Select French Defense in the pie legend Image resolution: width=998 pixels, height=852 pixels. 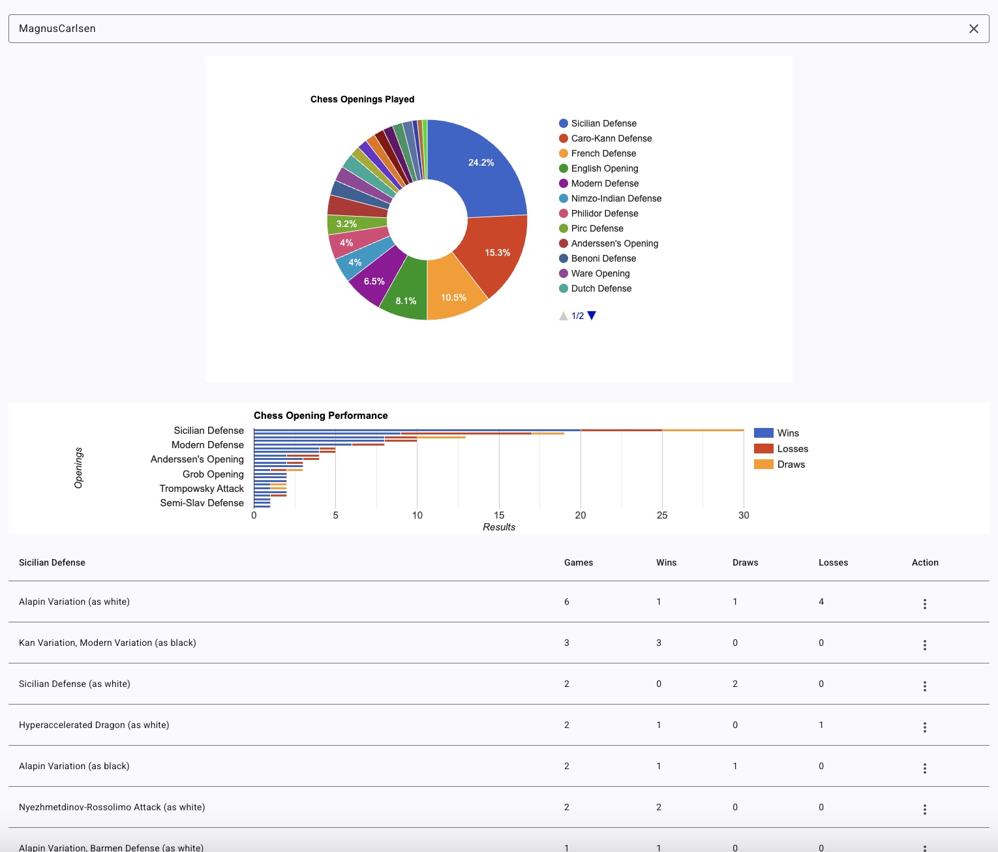click(603, 153)
